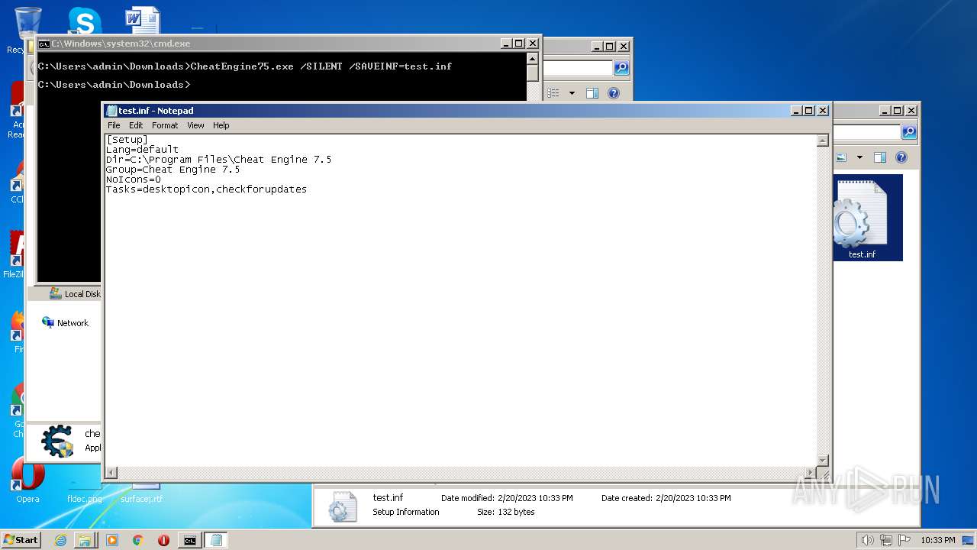977x550 pixels.
Task: Select Local Disk in Explorer navigation pane
Action: (x=75, y=294)
